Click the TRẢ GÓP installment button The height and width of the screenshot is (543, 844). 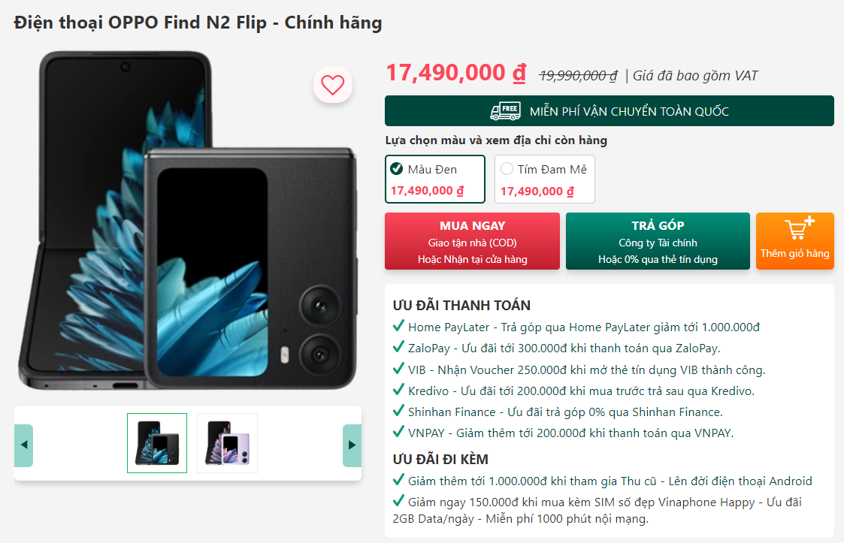point(658,241)
